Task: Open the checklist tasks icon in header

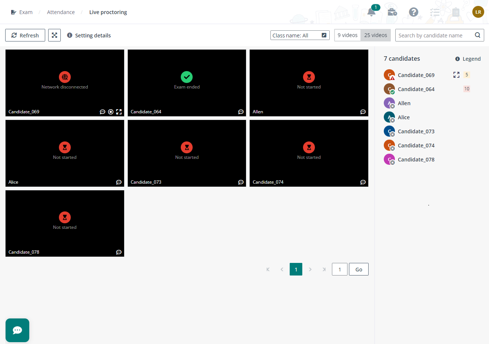Action: (435, 12)
